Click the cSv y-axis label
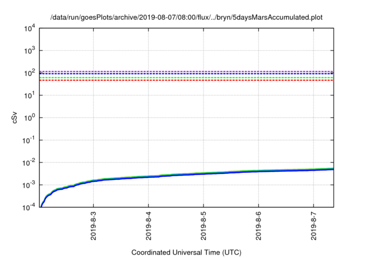 (14, 117)
